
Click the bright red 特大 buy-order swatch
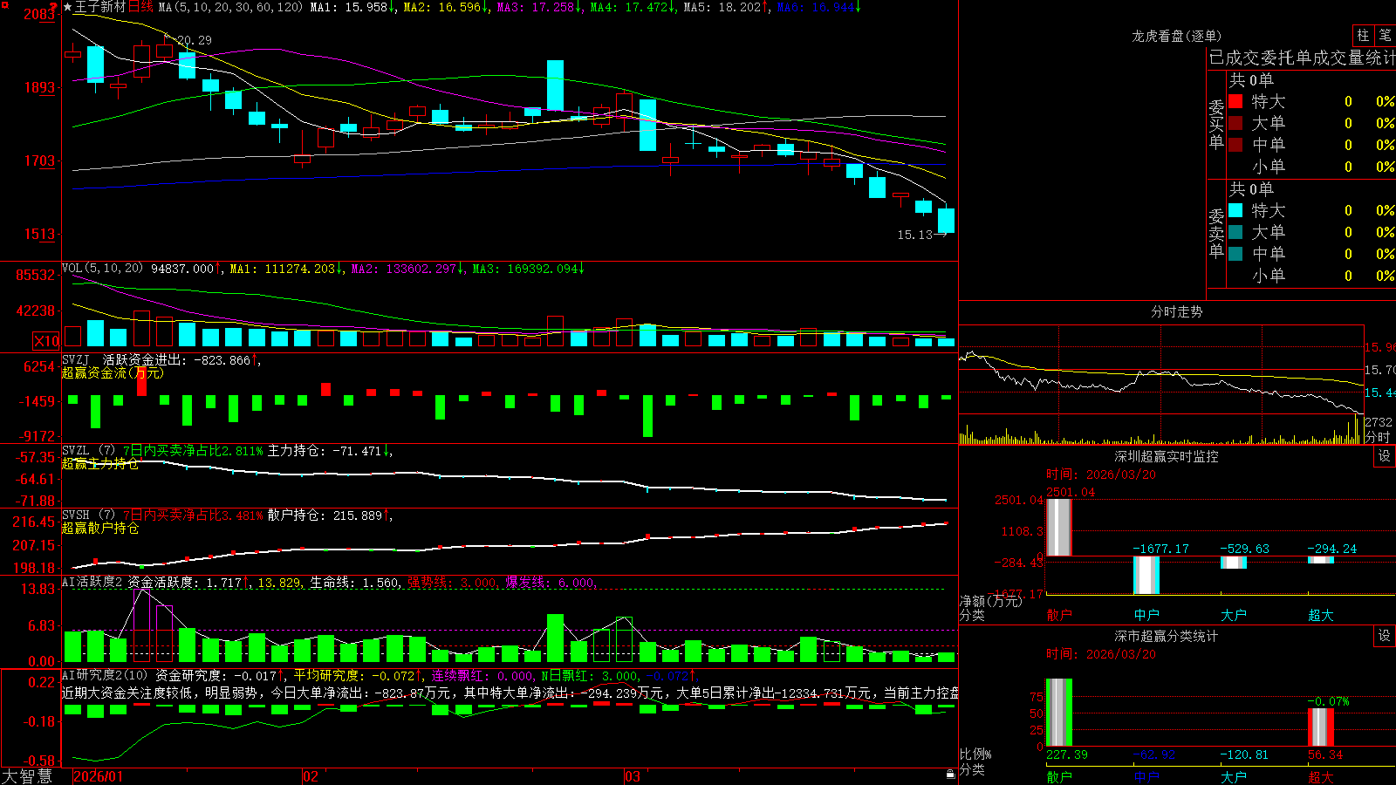(x=1235, y=101)
